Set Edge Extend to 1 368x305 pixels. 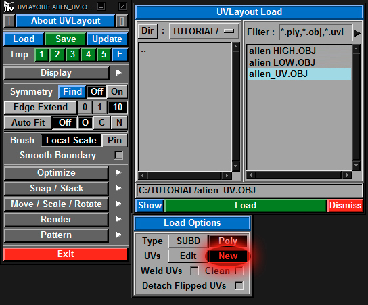(x=99, y=108)
